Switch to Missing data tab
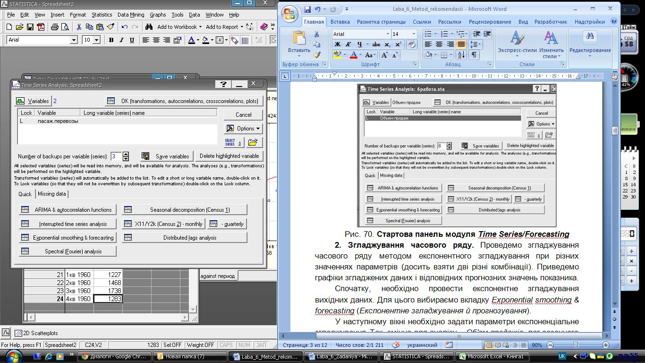Viewport: 645px width, 363px height. (x=52, y=194)
